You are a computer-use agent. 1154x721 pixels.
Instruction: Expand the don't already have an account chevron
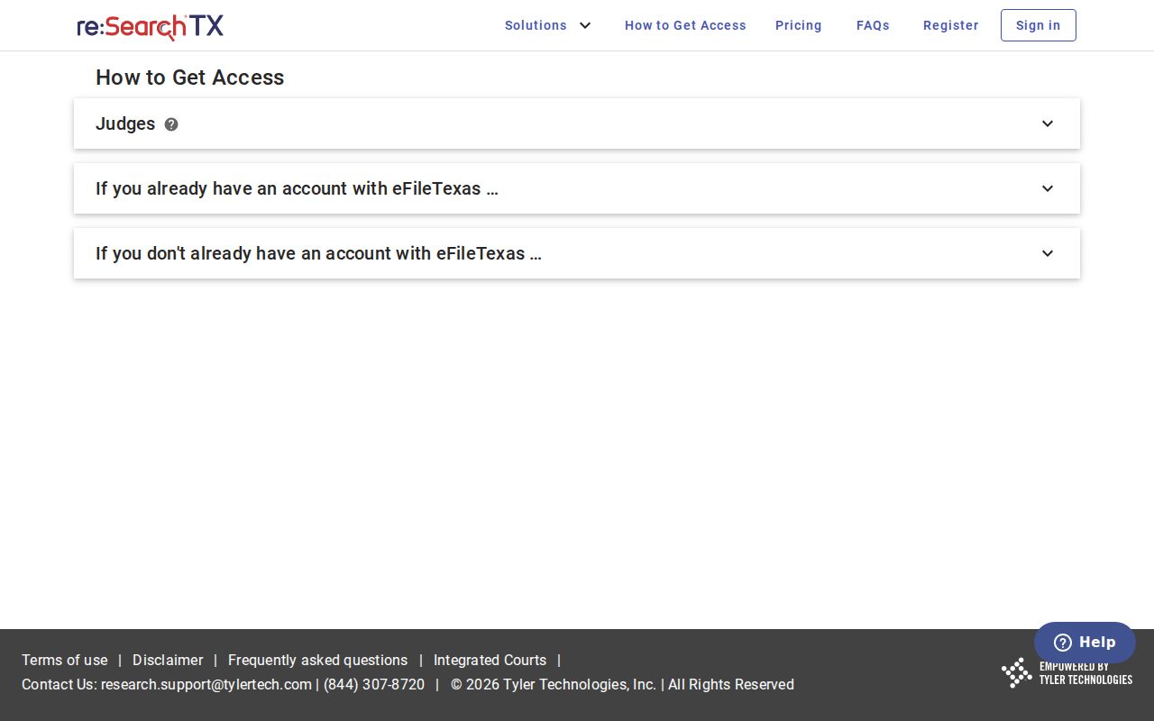tap(1048, 253)
